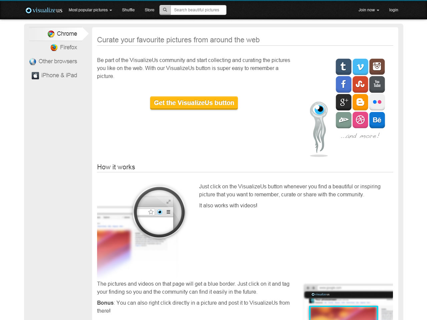Click the Apple icon for iPhone & iPad
Screen dimensions: 427x320
[35, 76]
